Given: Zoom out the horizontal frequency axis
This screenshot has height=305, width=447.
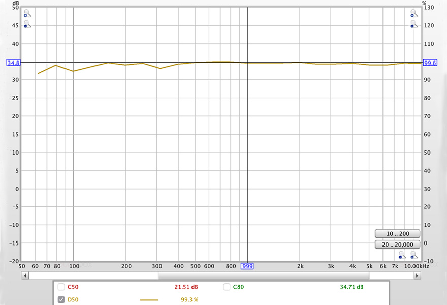Looking at the screenshot, I should pos(403,255).
